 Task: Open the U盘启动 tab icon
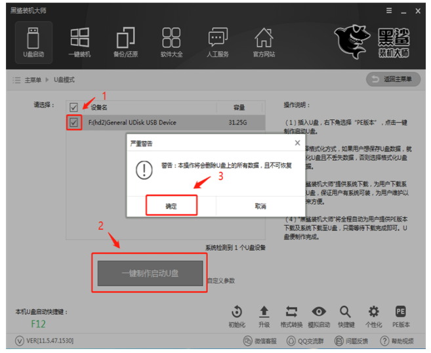33,41
